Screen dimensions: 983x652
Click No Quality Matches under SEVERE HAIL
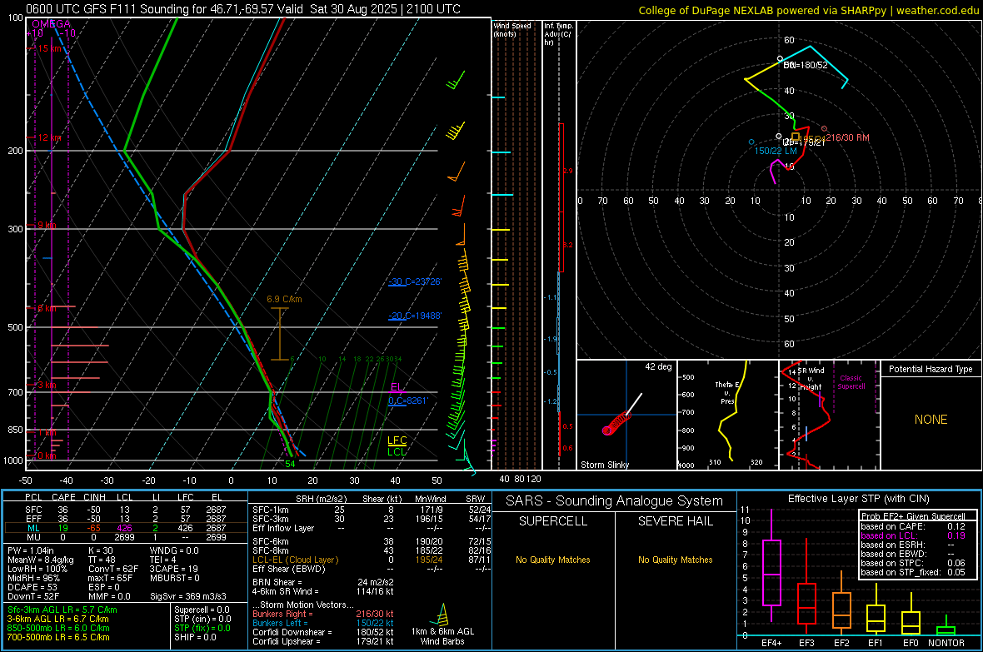click(675, 560)
